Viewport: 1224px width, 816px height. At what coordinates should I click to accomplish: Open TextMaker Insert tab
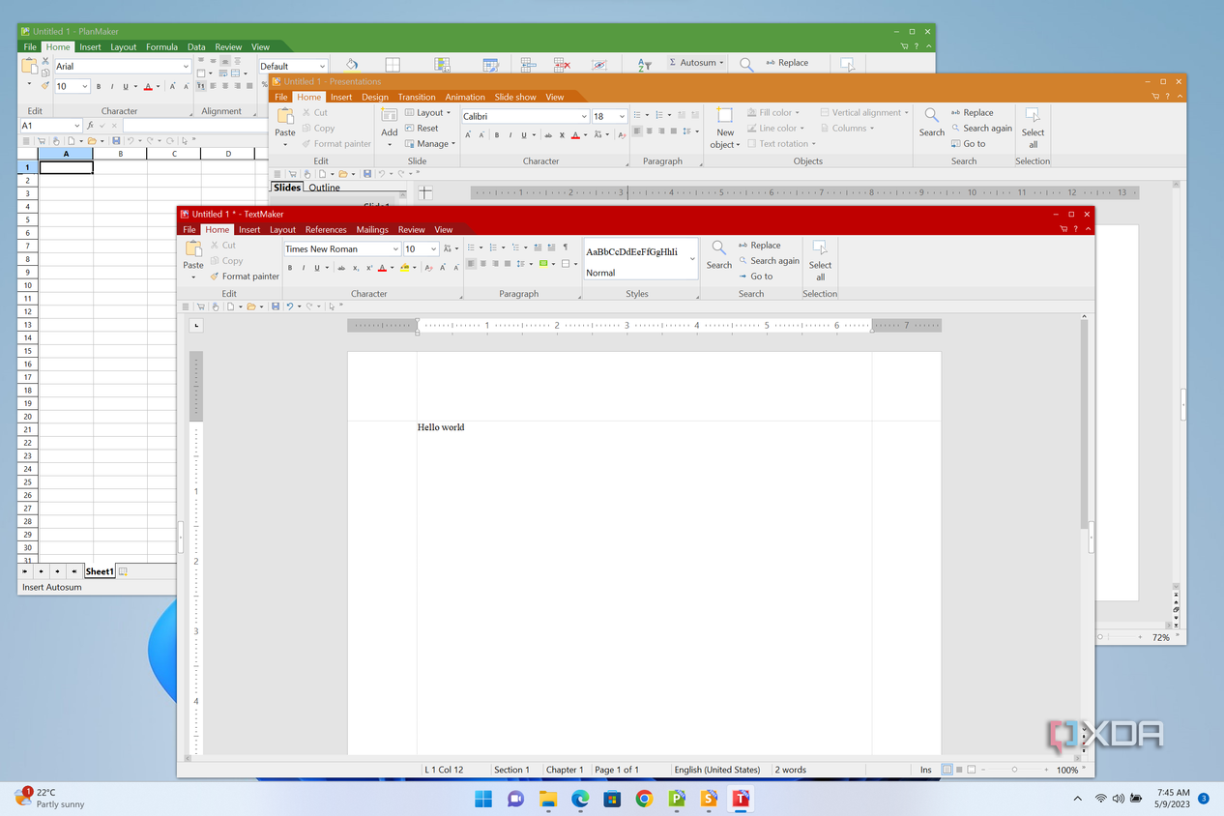(x=249, y=230)
